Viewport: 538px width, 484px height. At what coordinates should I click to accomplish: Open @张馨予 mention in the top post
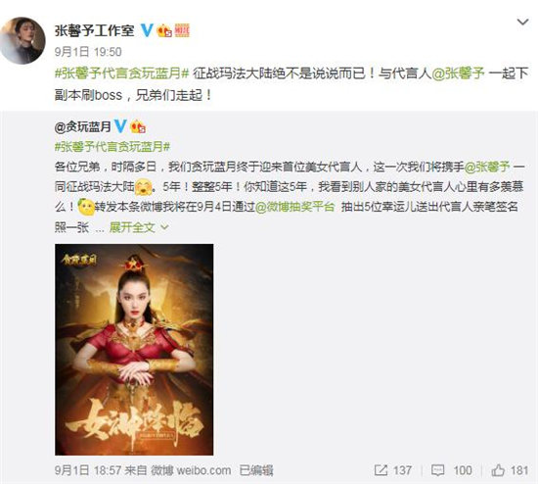point(458,73)
